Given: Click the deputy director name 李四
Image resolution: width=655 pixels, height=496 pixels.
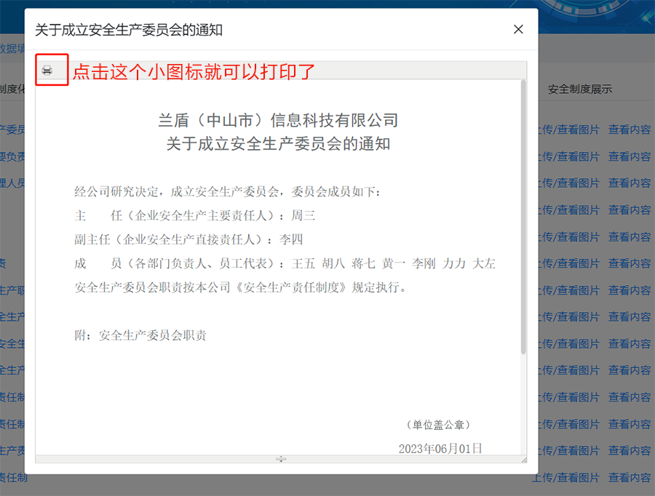Looking at the screenshot, I should tap(291, 240).
